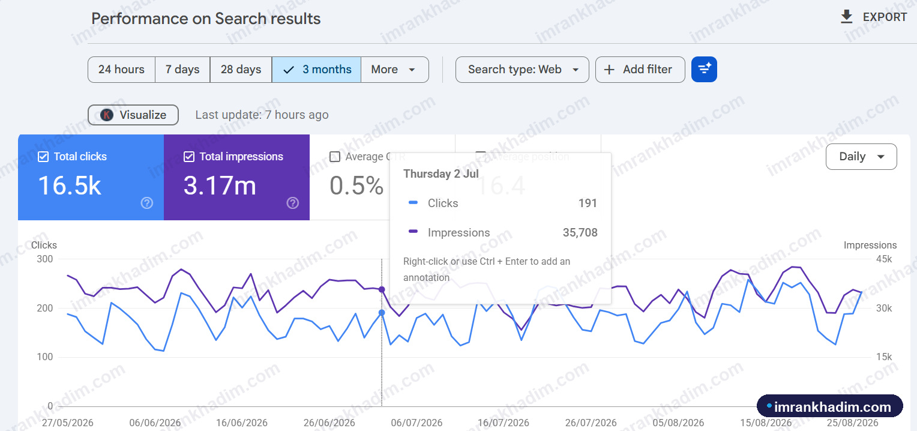Select the 3 months range
The image size is (917, 431).
pos(316,70)
